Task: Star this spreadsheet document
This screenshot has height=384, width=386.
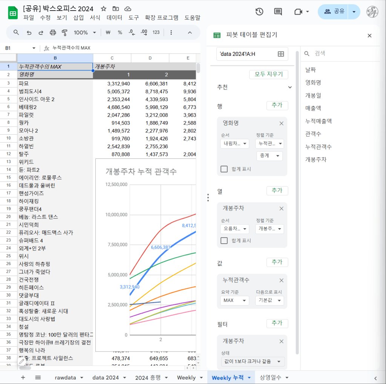Action: point(104,9)
